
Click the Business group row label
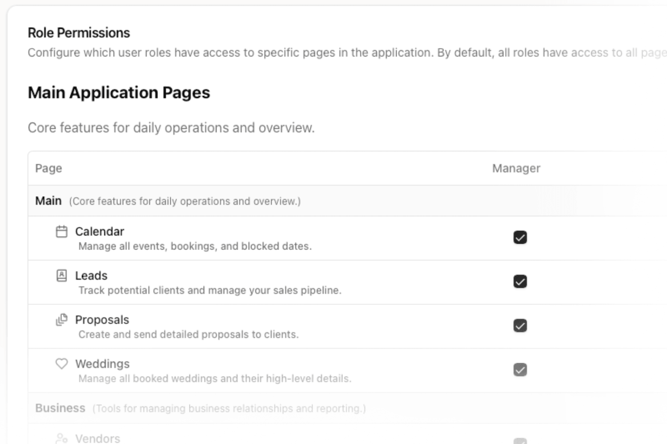(60, 408)
